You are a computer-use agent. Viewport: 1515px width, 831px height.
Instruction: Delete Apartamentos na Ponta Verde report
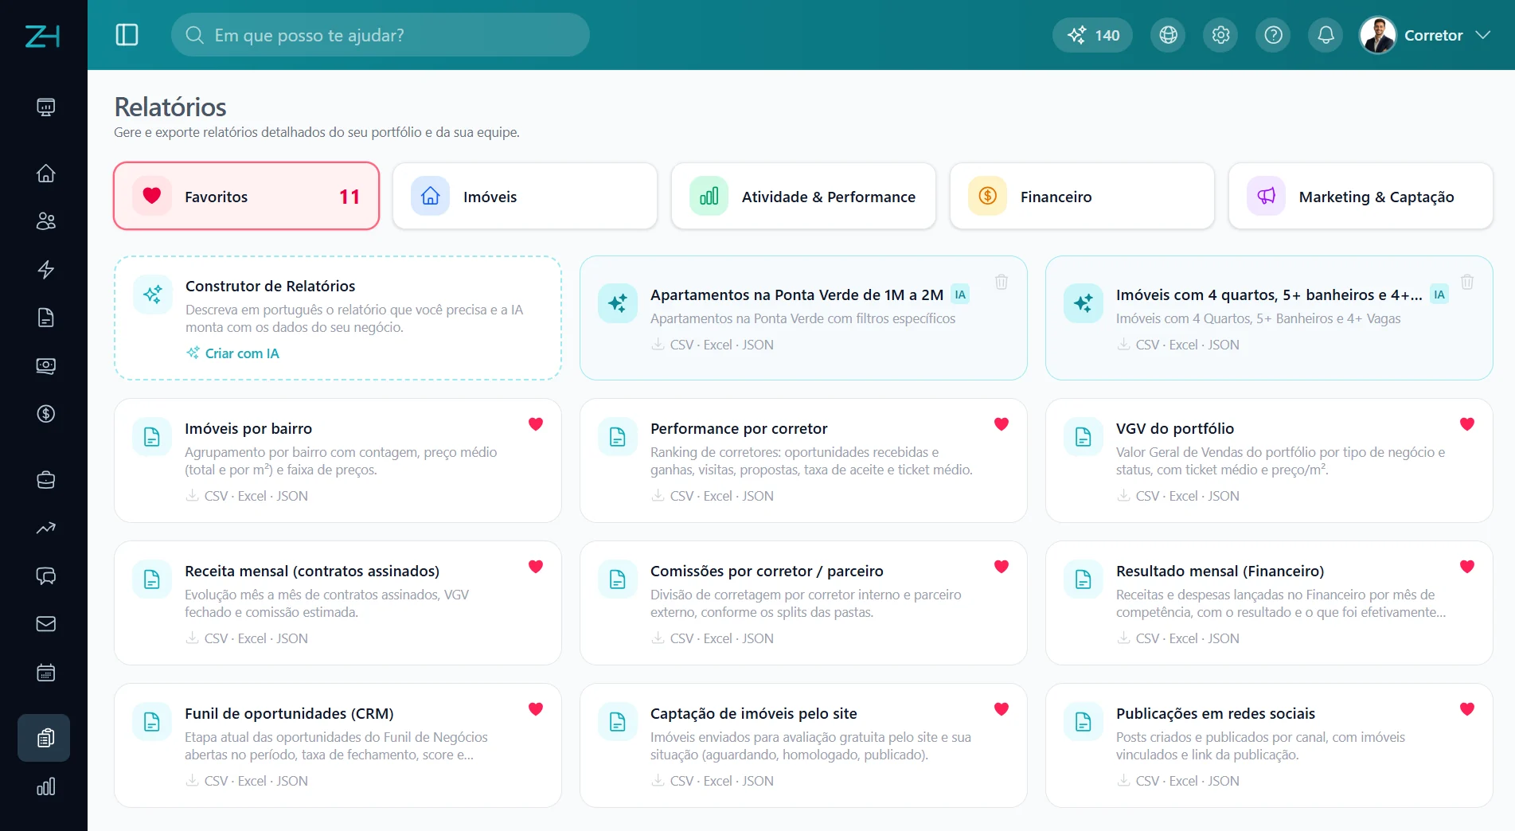coord(1002,282)
